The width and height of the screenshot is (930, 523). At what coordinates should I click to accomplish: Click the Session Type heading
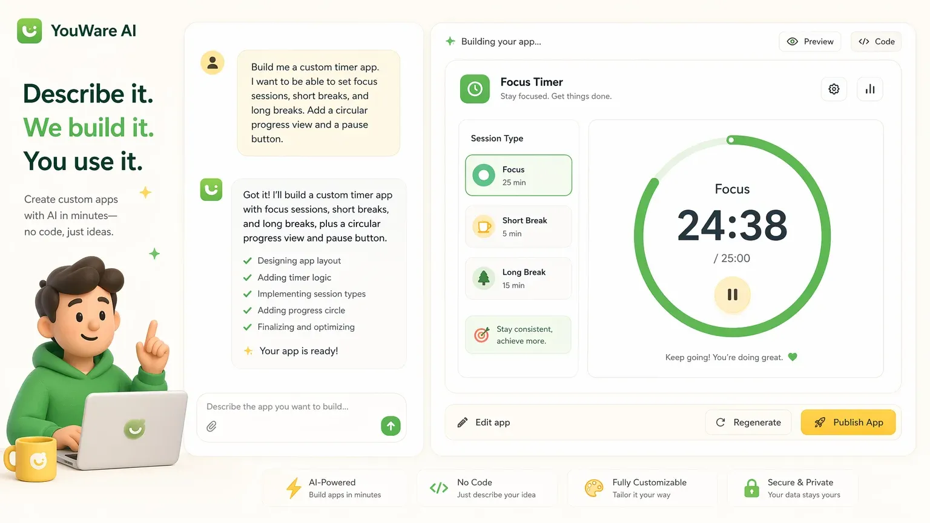pyautogui.click(x=497, y=139)
